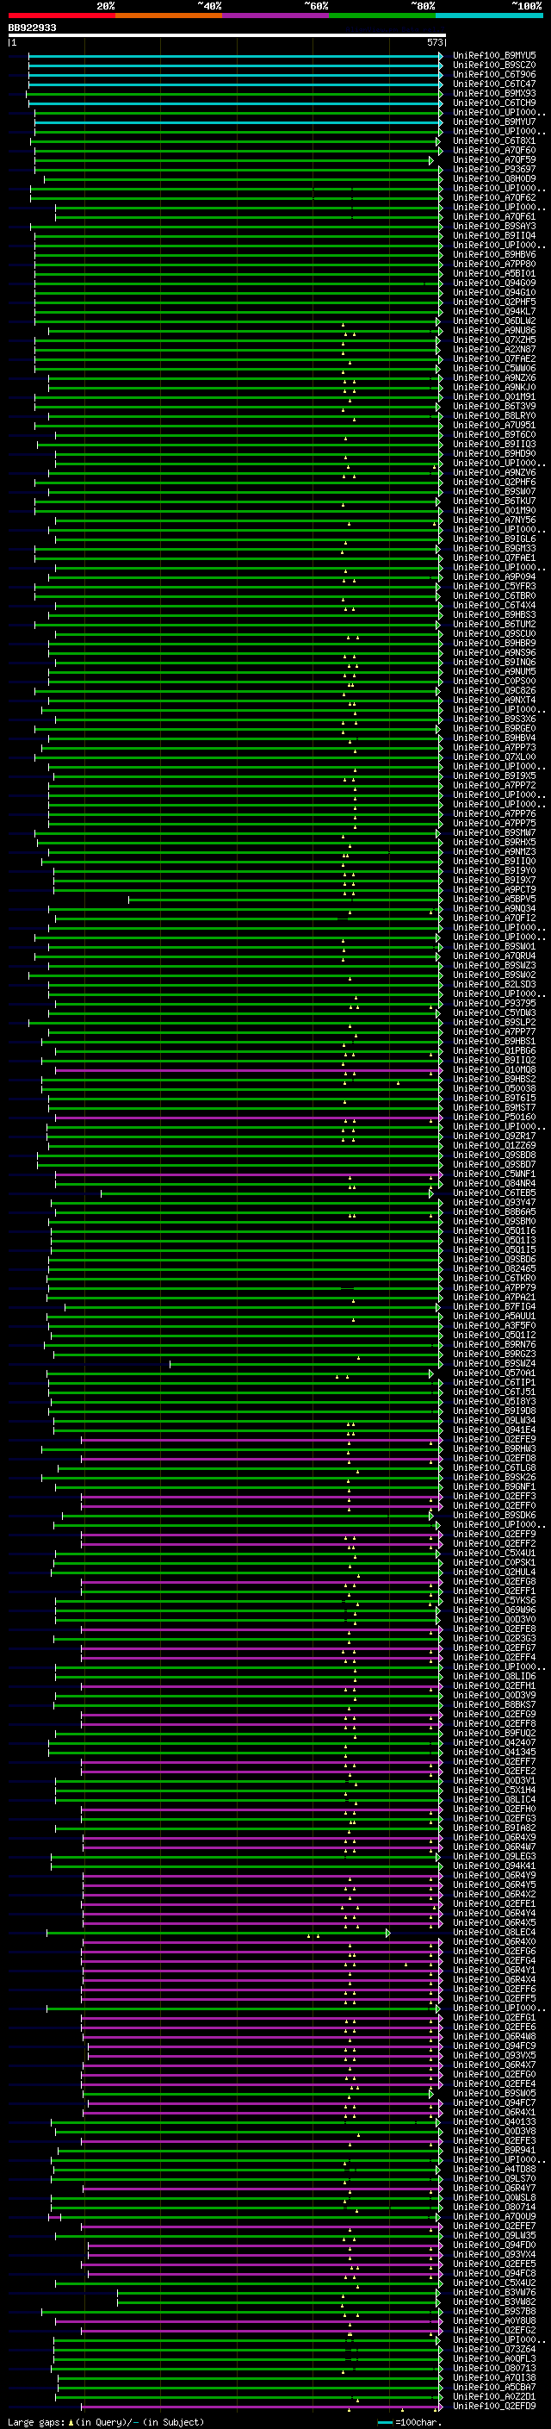Click the white query sequence bar
This screenshot has height=2429, width=551.
(227, 36)
